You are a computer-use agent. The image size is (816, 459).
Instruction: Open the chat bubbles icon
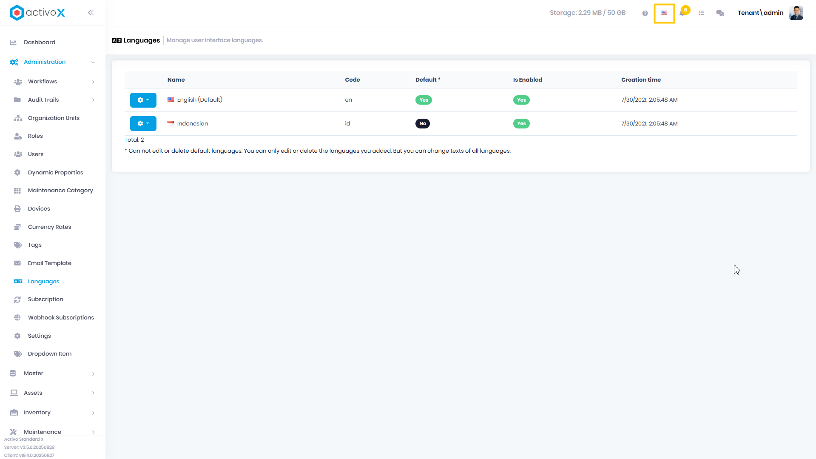(720, 13)
